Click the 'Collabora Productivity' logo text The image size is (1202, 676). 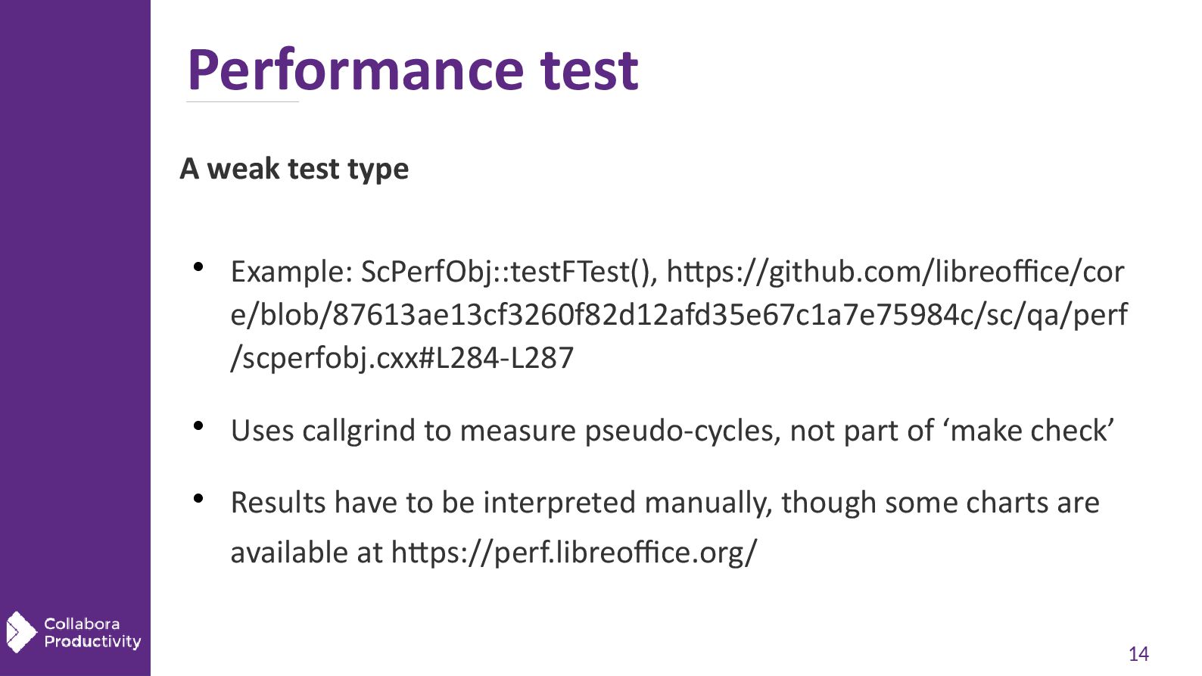[x=92, y=633]
